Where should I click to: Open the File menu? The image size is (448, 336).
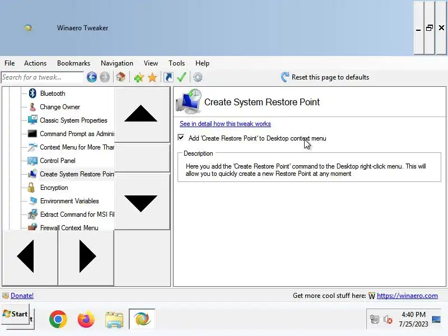10,63
